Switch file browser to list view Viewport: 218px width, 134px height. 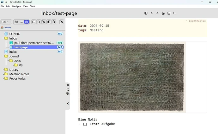21,22
